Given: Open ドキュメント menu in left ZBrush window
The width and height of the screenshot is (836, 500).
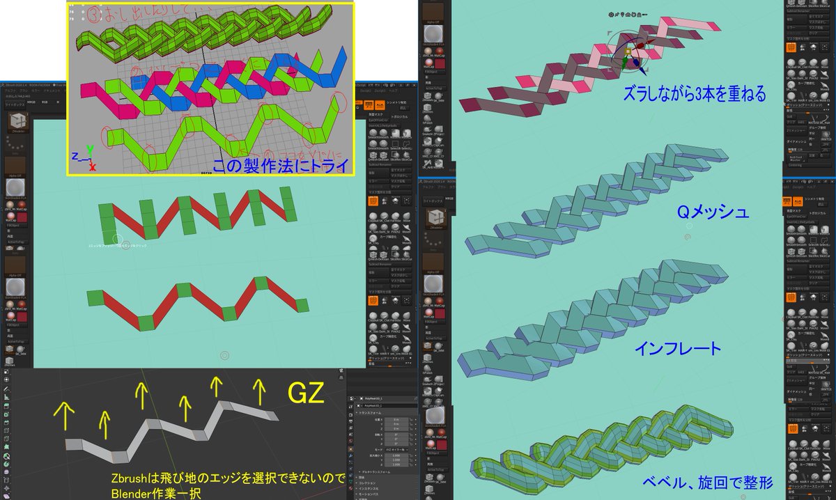Looking at the screenshot, I should coord(51,91).
